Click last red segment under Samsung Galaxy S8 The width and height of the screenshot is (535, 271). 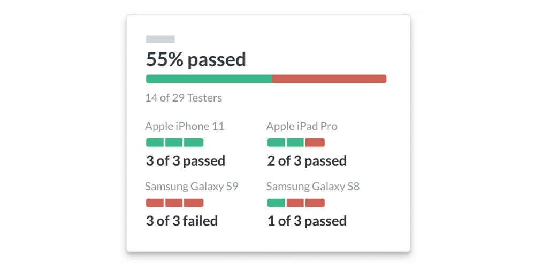coord(315,203)
